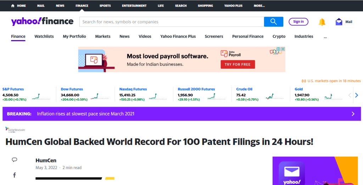Click FINANCE in the top bar

pyautogui.click(x=82, y=6)
